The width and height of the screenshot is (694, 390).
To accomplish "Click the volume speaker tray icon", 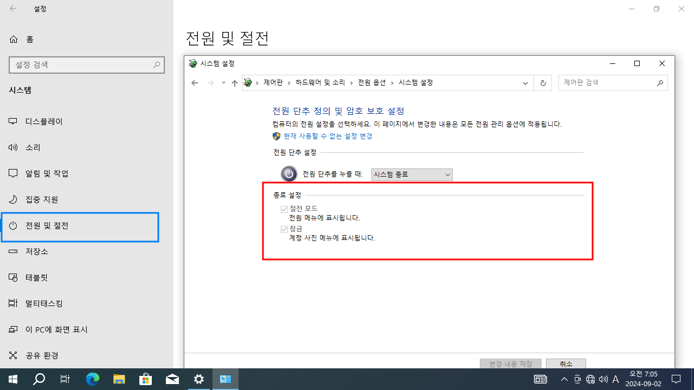I will pyautogui.click(x=603, y=379).
